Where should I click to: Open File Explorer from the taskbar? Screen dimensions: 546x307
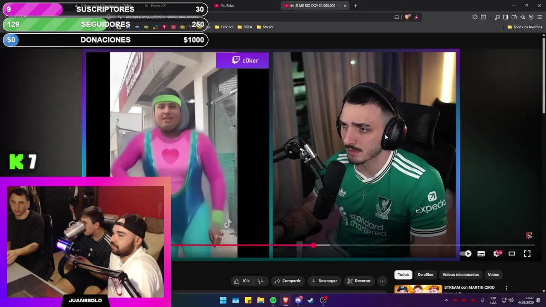(x=261, y=301)
